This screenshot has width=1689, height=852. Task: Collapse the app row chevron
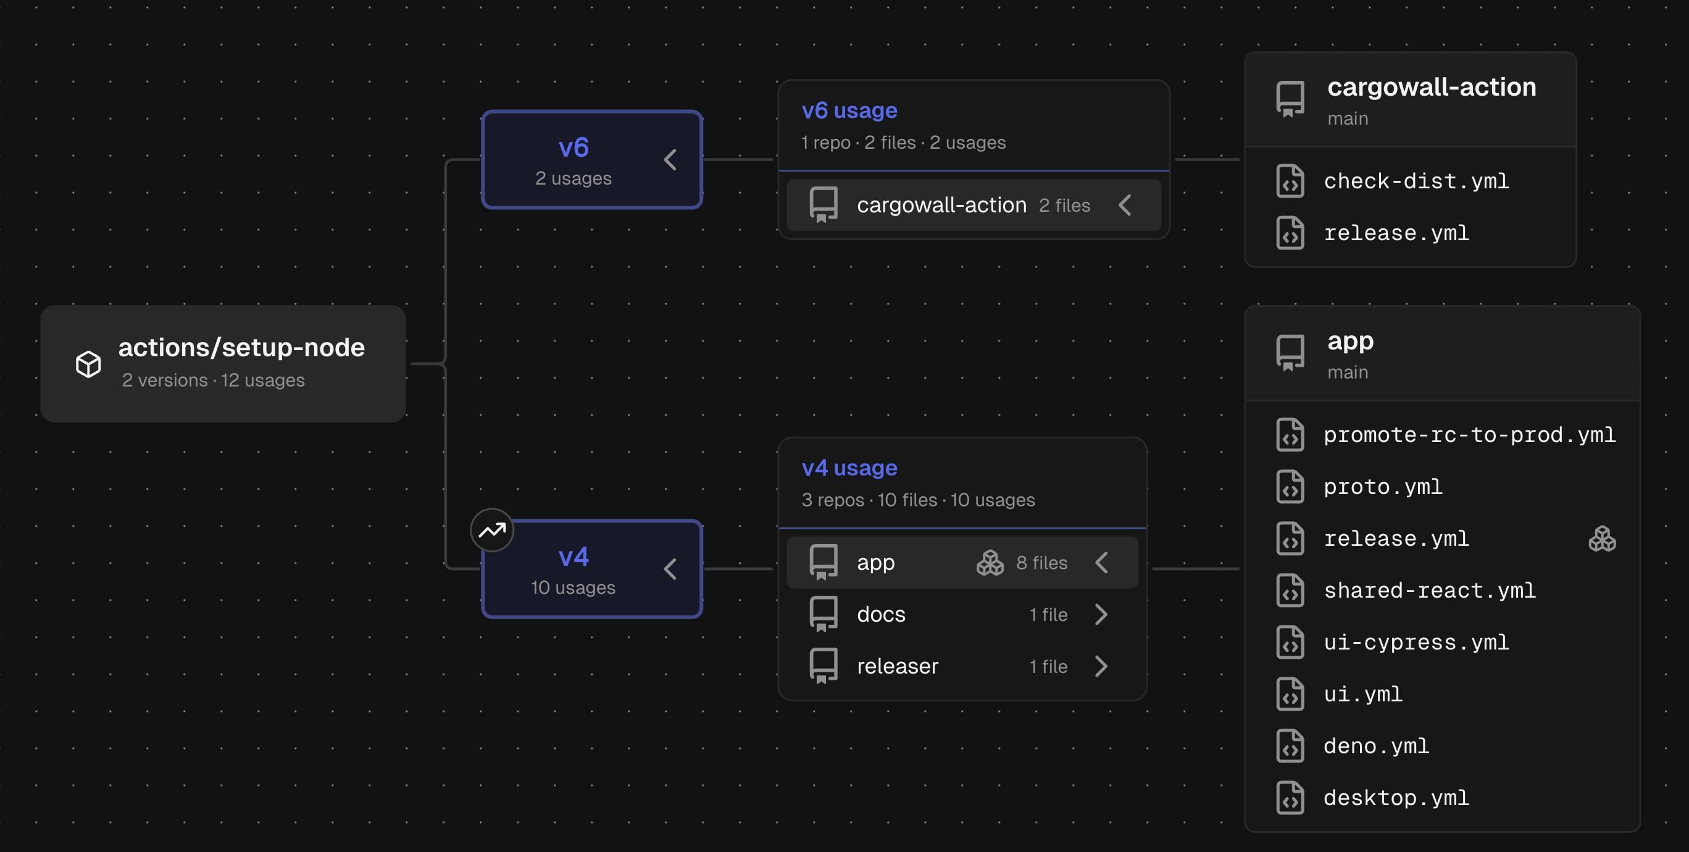[x=1101, y=563]
